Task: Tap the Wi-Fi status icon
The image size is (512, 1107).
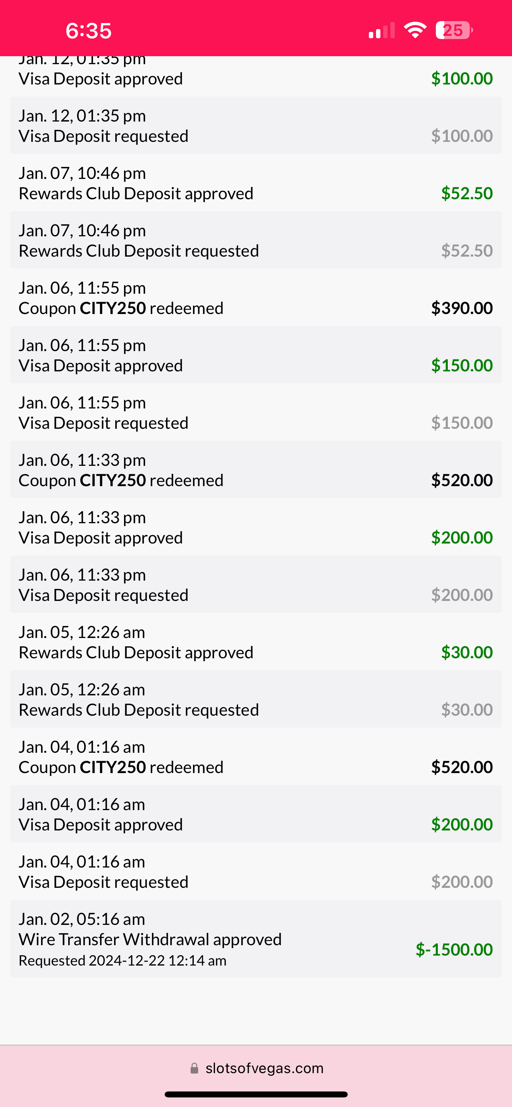Action: pos(415,30)
